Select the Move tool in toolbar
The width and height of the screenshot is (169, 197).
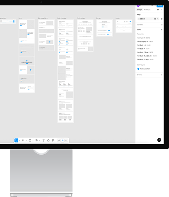(16, 140)
